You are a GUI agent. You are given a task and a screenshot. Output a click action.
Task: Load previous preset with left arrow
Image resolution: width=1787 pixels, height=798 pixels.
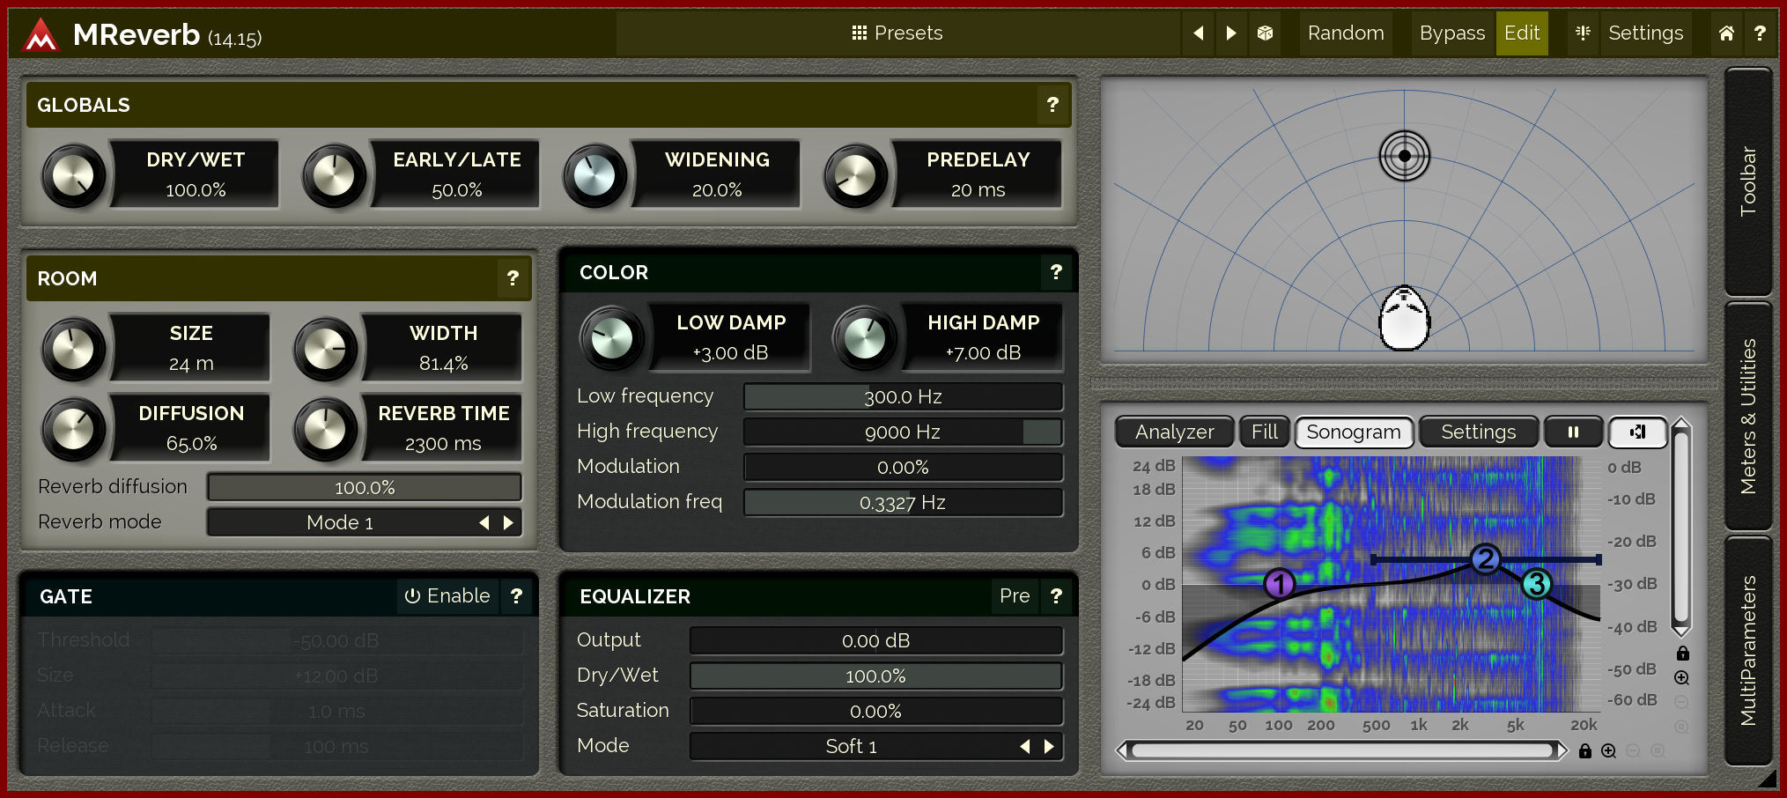pos(1198,33)
